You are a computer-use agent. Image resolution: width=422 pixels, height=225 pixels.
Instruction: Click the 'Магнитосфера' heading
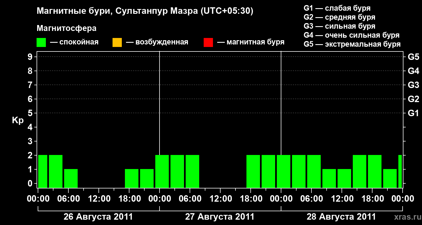(x=66, y=28)
